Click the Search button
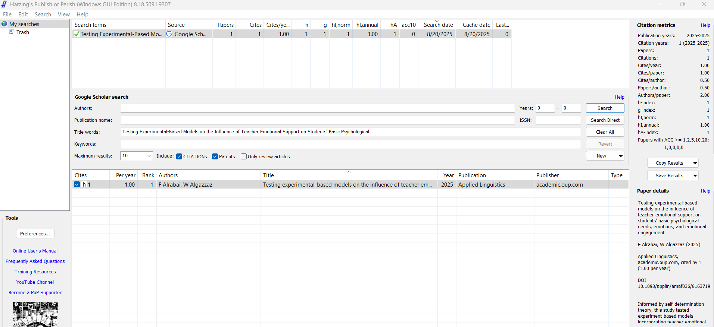Viewport: 714px width, 327px height. click(x=605, y=108)
